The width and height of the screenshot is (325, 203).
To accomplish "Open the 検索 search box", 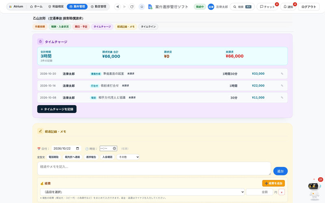I will pos(242,7).
